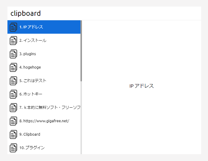Click the document icon beside これはテスト
Screen dimensions: 208x161
(13, 81)
